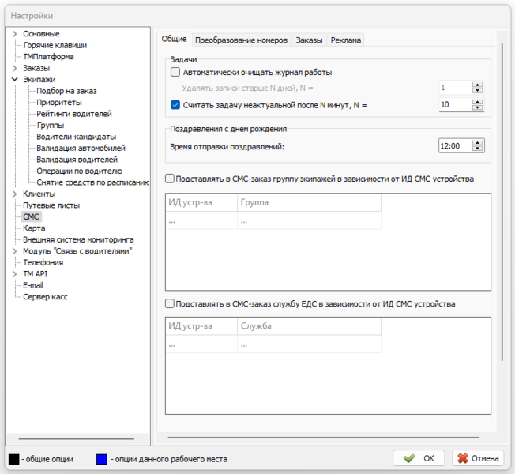Click the Время отправки поздравлений time field

[455, 145]
